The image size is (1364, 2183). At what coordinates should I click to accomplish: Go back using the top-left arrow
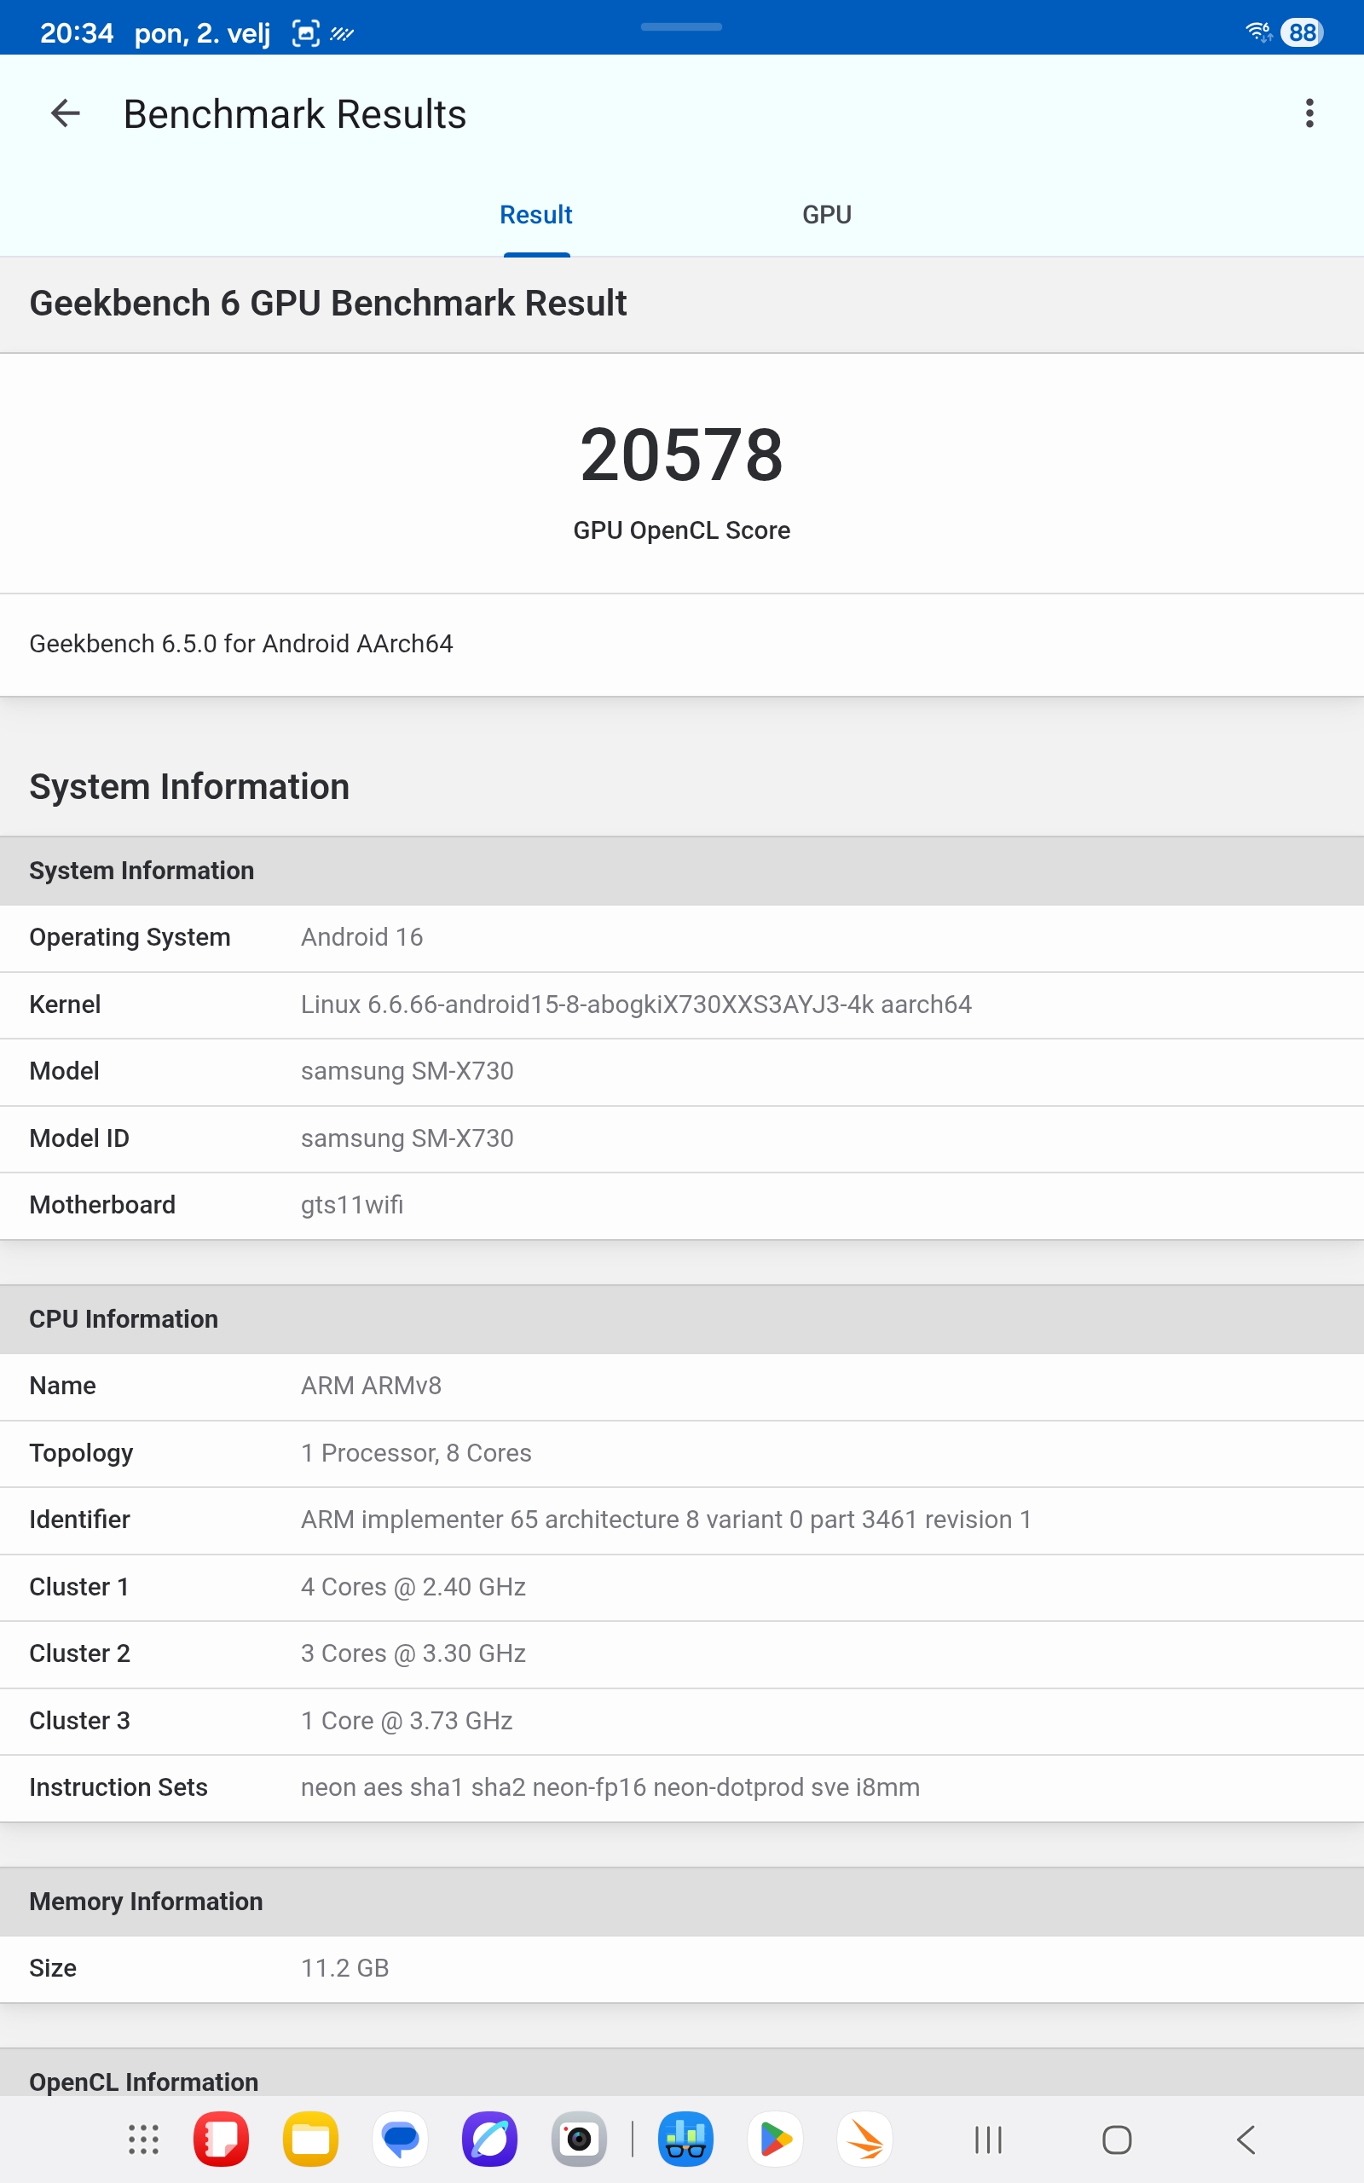coord(65,113)
